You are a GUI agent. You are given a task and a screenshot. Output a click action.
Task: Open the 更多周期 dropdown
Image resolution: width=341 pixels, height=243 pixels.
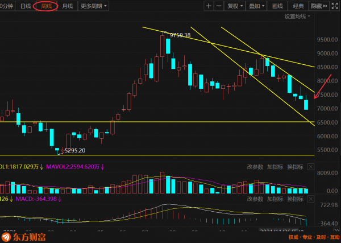point(94,6)
